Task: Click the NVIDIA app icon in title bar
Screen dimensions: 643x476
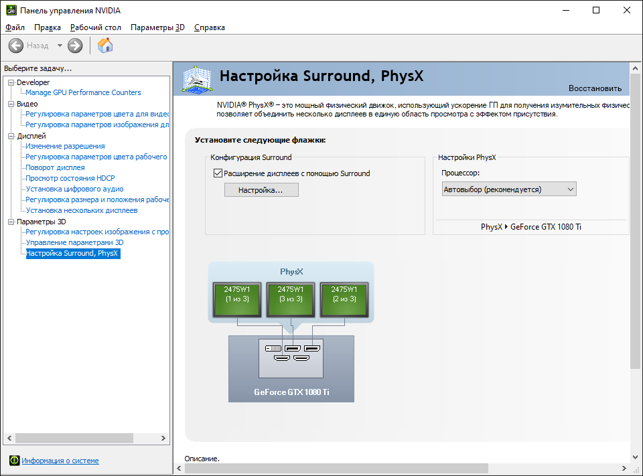Action: [11, 10]
